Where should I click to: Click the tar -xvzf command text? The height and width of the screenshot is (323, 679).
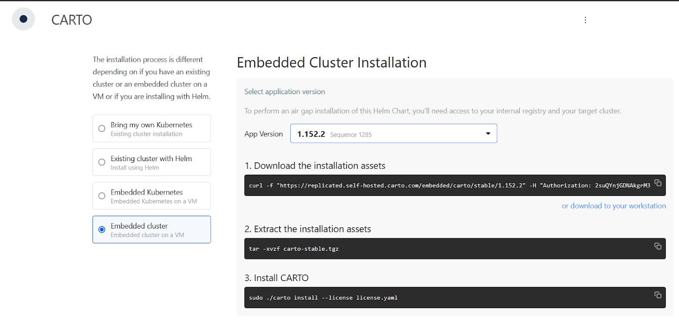294,249
